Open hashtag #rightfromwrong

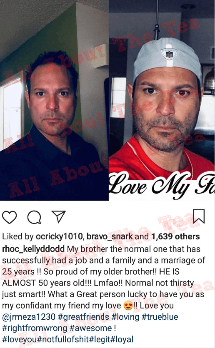(x=35, y=328)
